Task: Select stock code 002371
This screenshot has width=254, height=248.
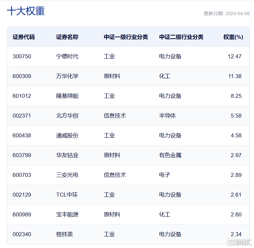Action: (22, 116)
